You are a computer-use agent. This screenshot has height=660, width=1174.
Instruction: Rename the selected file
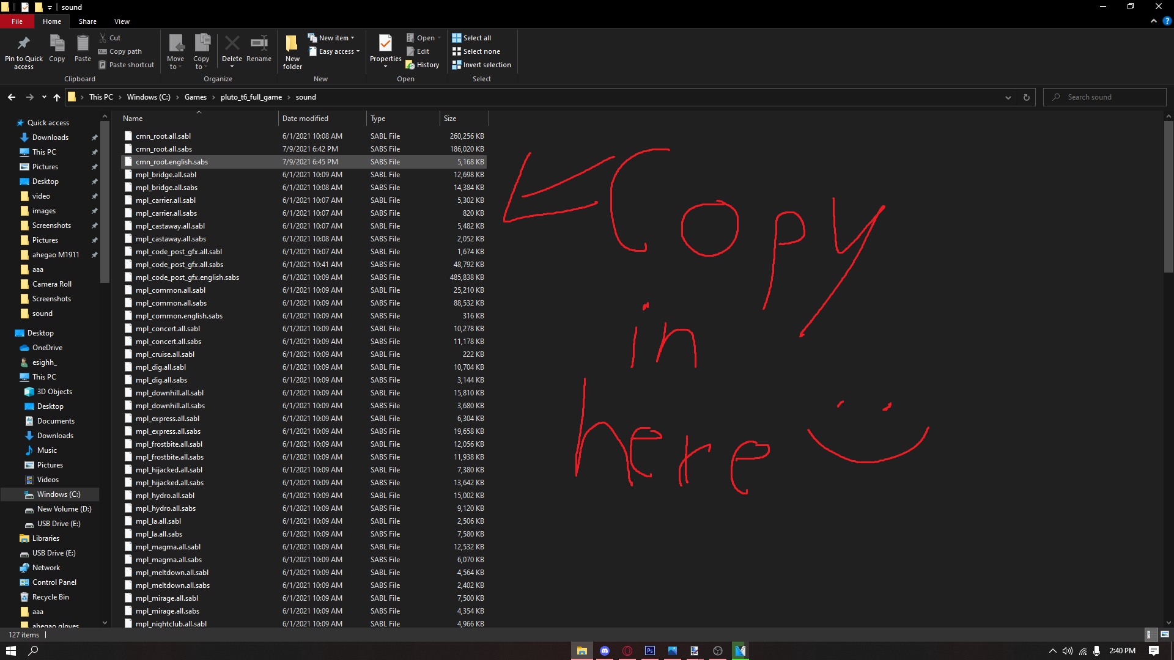point(259,49)
